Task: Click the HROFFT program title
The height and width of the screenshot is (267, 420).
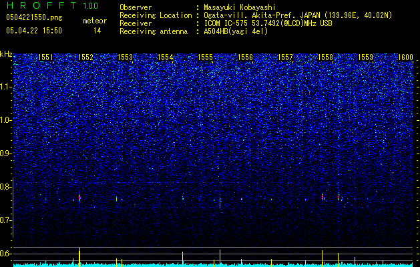Action: tap(41, 5)
